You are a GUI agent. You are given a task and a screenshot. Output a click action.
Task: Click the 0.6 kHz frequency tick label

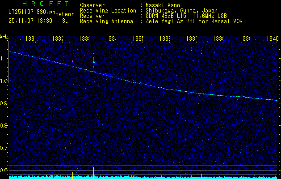(4, 170)
